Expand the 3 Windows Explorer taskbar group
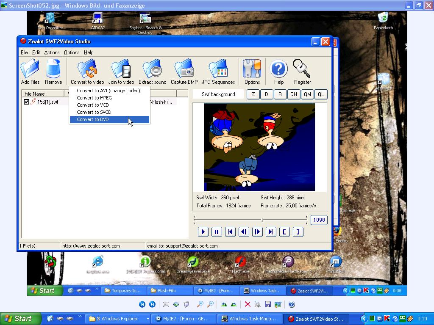 click(x=118, y=319)
